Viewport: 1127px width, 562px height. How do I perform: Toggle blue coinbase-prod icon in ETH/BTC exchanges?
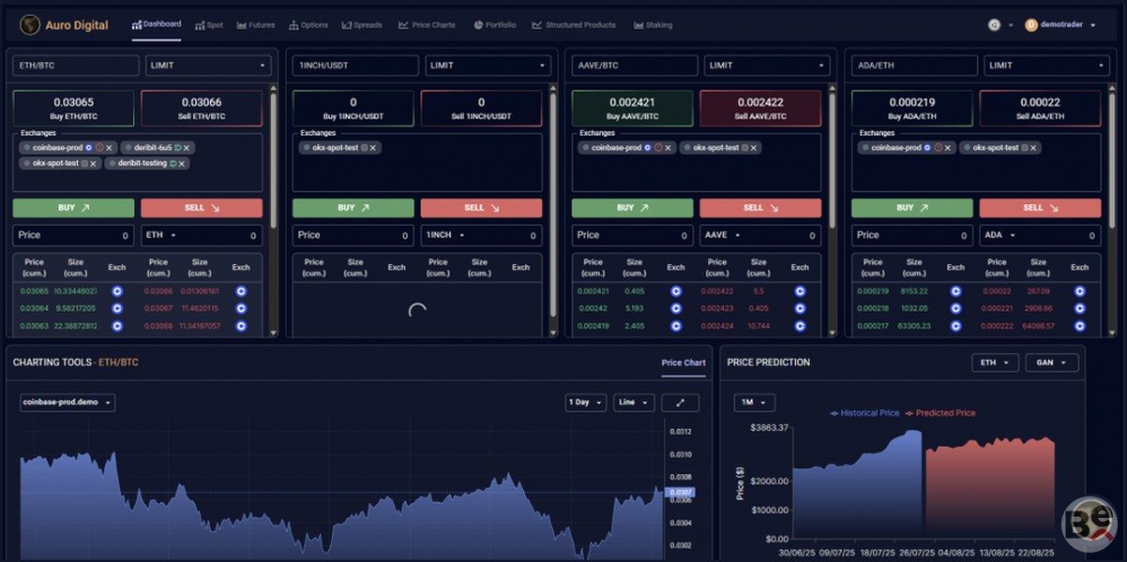point(89,148)
